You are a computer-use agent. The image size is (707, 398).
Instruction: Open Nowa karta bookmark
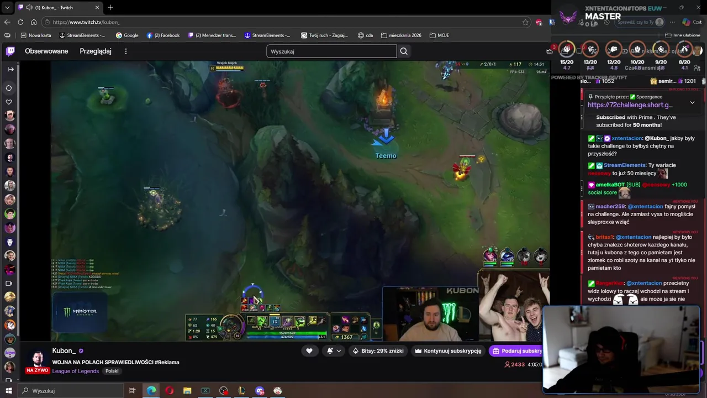(x=36, y=35)
